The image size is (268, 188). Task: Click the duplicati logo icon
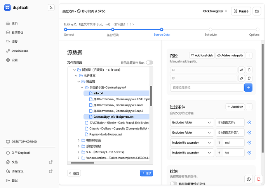pyautogui.click(x=7, y=7)
